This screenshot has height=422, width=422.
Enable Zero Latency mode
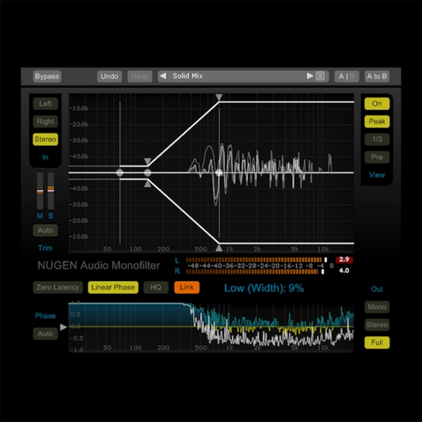pyautogui.click(x=58, y=287)
